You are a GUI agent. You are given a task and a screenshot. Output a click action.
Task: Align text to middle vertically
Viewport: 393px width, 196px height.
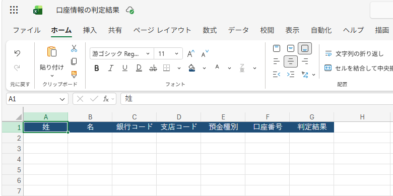pyautogui.click(x=291, y=48)
